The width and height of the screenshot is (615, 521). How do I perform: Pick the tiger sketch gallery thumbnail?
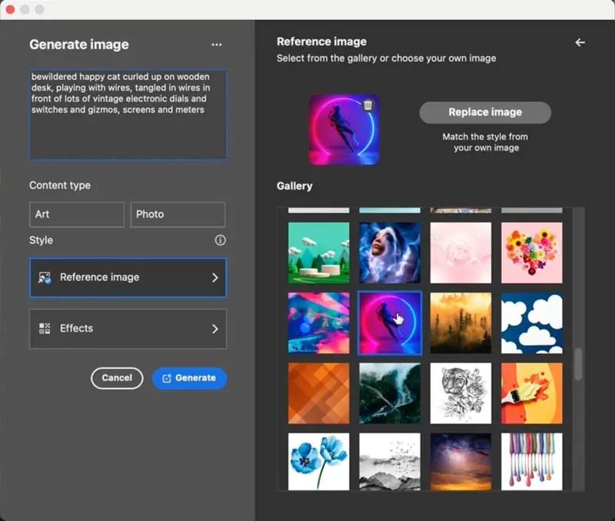460,393
